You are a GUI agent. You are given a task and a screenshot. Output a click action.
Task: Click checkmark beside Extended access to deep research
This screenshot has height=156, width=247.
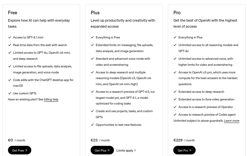[175, 92]
